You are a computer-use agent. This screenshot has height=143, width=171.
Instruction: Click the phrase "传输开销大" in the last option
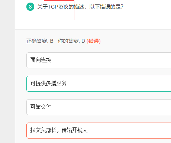[74, 130]
